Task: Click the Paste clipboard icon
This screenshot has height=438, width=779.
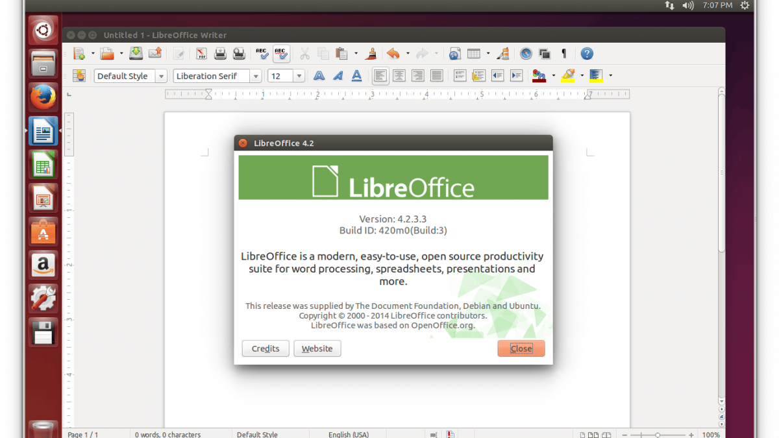Action: point(341,54)
